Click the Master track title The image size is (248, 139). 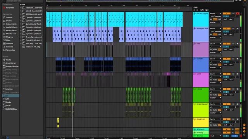click(x=200, y=136)
